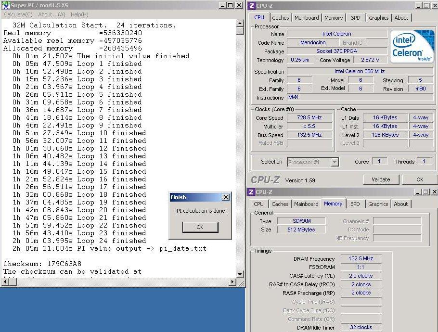The height and width of the screenshot is (332, 438).
Task: Click OK in the Finish dialog
Action: point(200,227)
